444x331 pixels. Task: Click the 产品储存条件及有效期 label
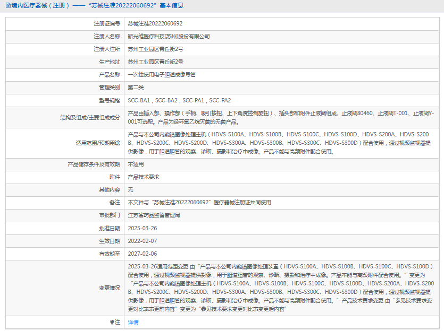94,164
